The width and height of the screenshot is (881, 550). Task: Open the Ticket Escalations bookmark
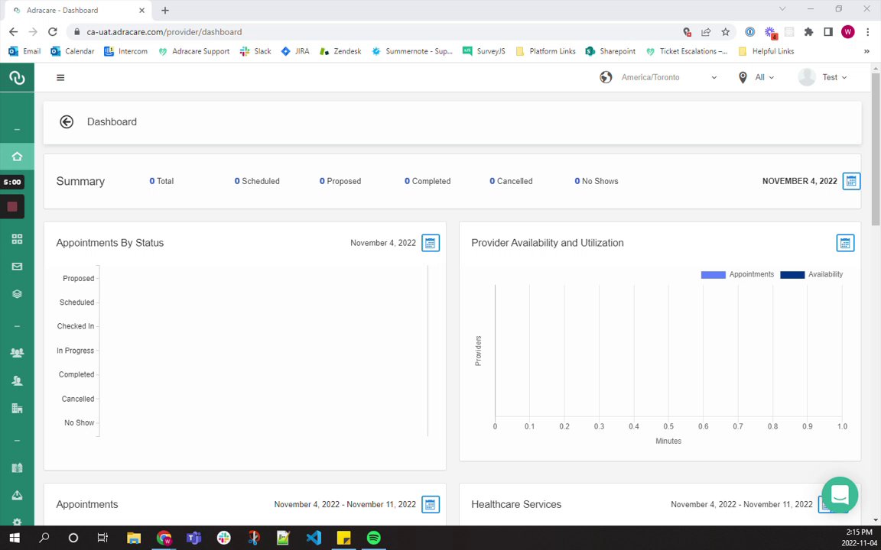click(x=687, y=51)
